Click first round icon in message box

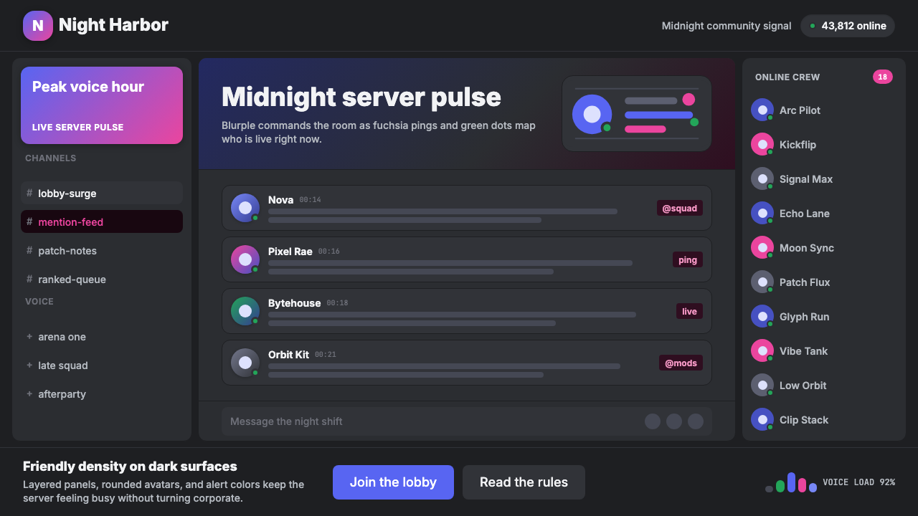click(653, 421)
